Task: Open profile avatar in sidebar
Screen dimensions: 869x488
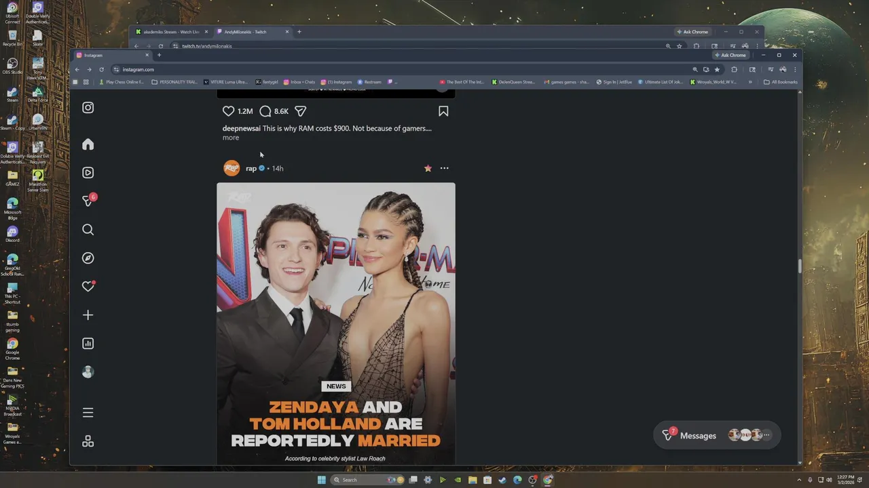Action: [88, 372]
